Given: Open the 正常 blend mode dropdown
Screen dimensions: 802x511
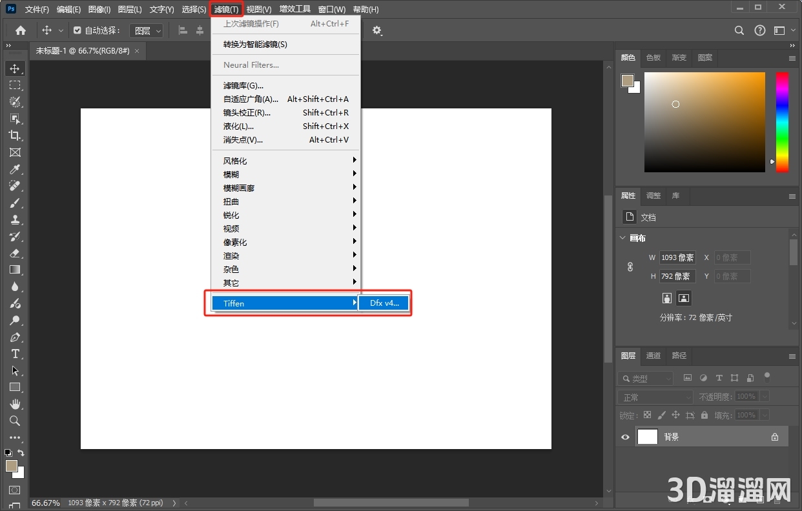Looking at the screenshot, I should point(655,397).
